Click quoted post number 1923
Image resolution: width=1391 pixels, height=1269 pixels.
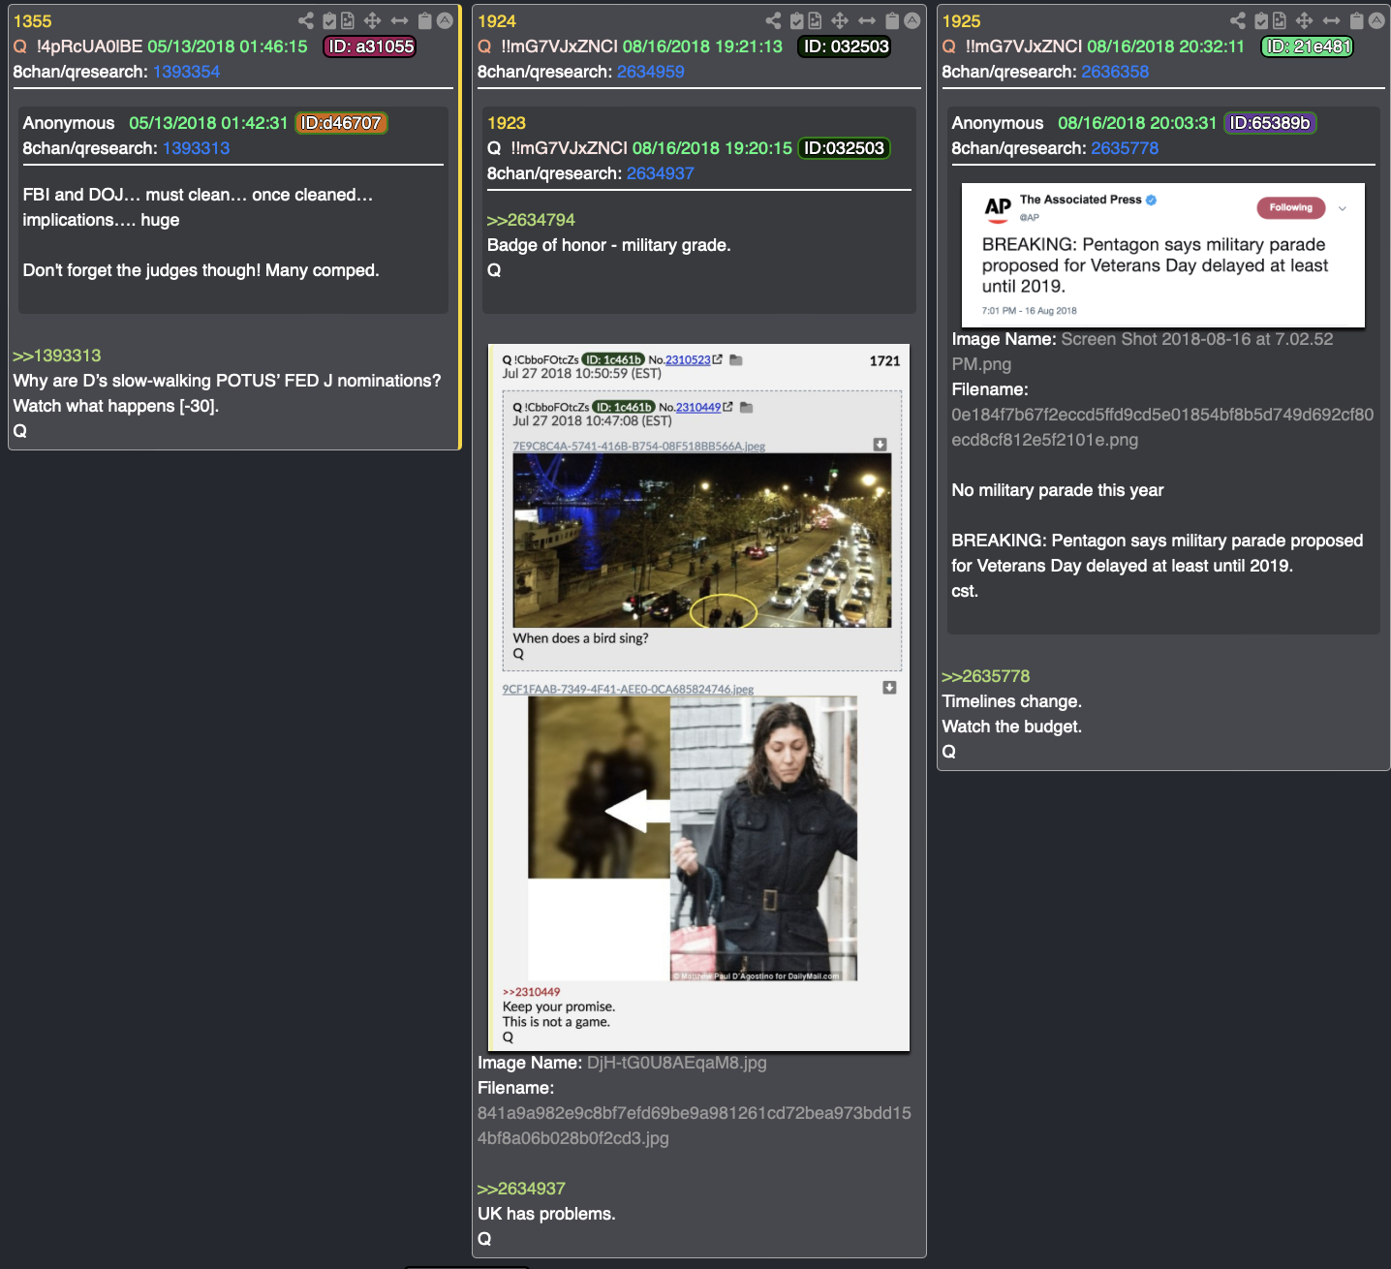pos(507,123)
